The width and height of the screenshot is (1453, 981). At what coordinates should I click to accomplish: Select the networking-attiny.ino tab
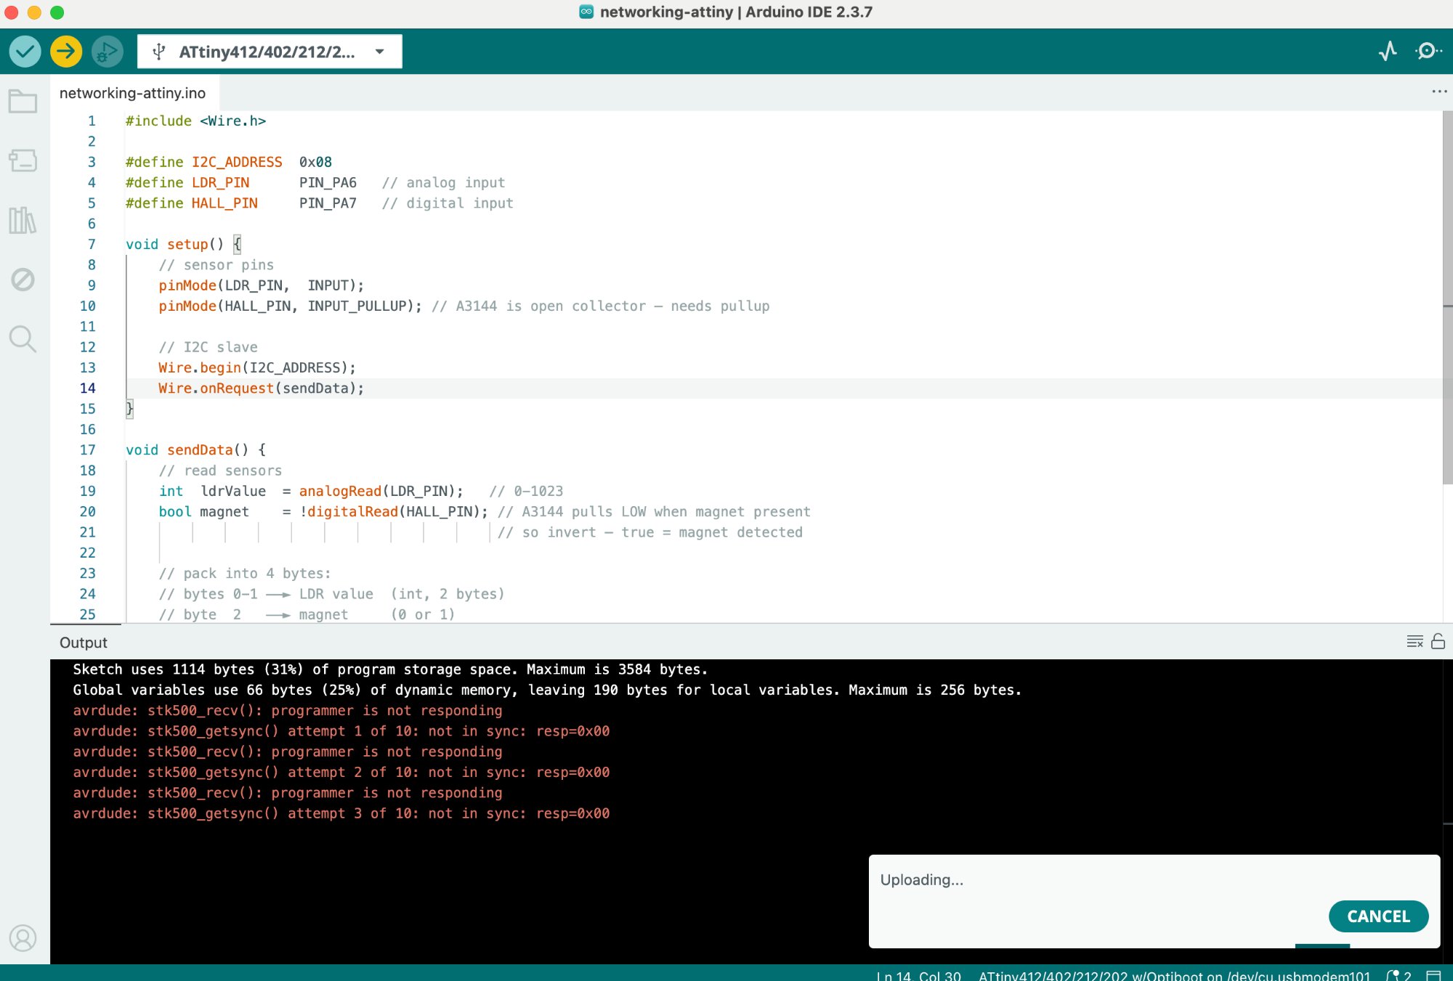133,93
